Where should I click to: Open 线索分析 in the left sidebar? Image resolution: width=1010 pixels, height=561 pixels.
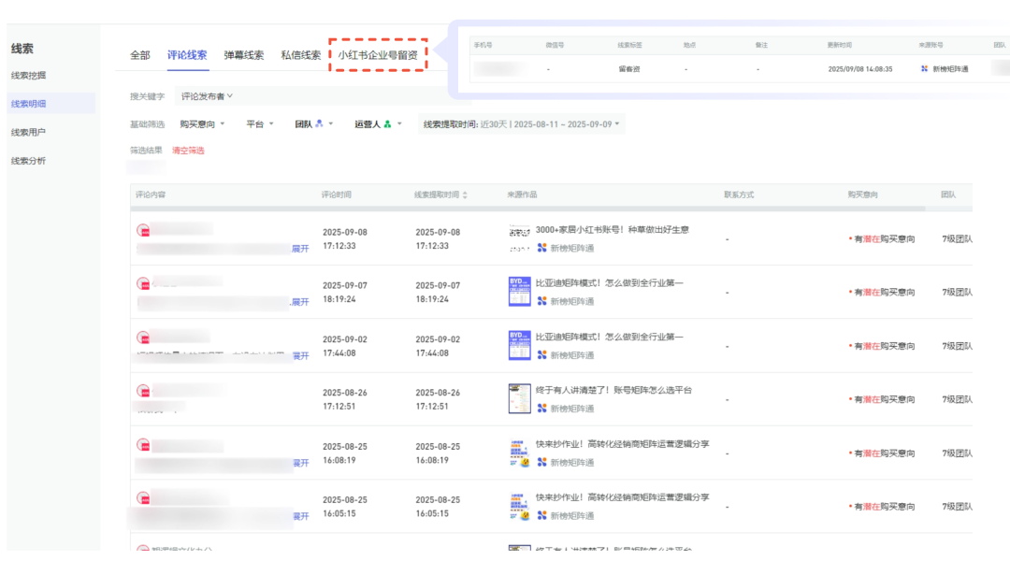(x=28, y=161)
